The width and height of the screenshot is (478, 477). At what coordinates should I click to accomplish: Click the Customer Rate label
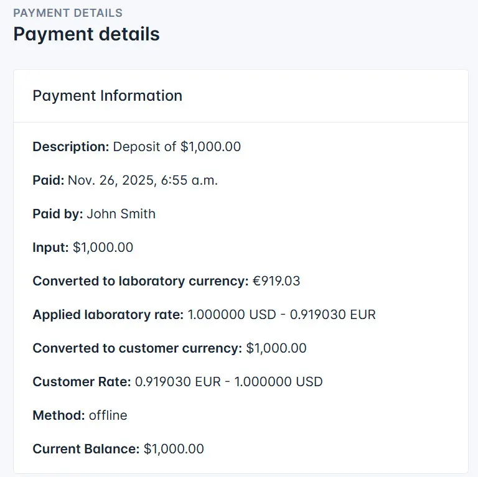click(82, 382)
